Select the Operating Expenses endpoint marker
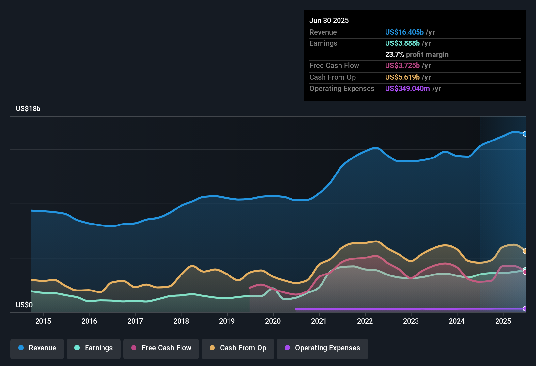This screenshot has width=536, height=366. coord(525,308)
